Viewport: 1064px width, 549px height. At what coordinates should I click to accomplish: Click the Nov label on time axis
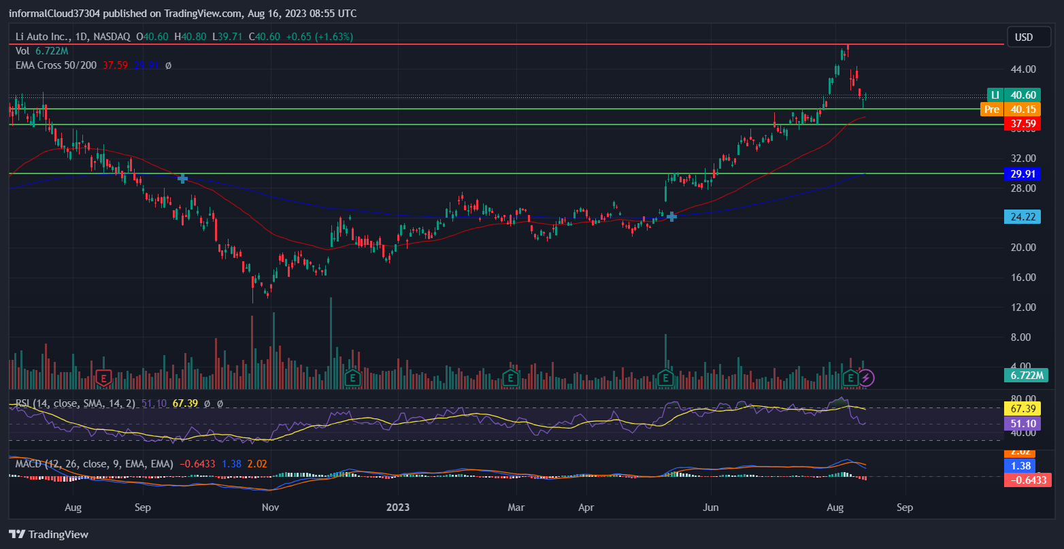click(271, 508)
